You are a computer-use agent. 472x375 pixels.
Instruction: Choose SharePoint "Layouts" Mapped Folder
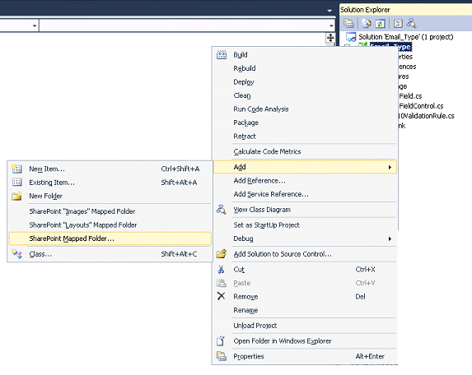[x=110, y=225]
